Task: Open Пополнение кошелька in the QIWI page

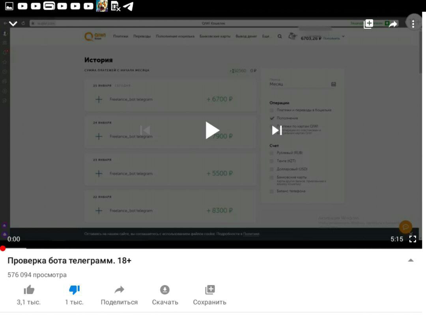Action: click(x=175, y=36)
